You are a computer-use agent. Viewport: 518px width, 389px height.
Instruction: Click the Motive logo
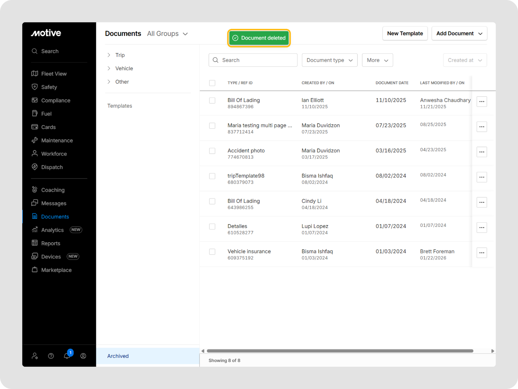tap(46, 33)
